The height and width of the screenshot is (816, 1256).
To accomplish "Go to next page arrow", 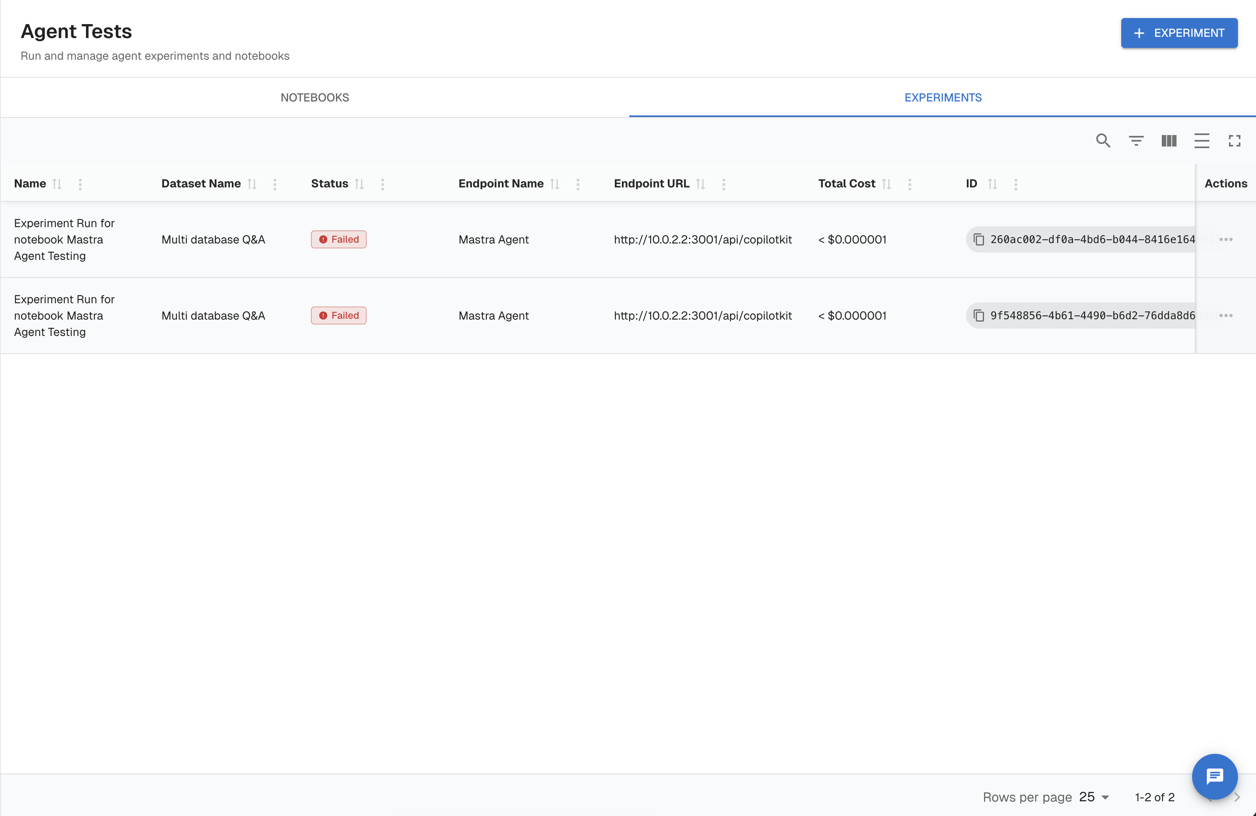I will 1236,797.
